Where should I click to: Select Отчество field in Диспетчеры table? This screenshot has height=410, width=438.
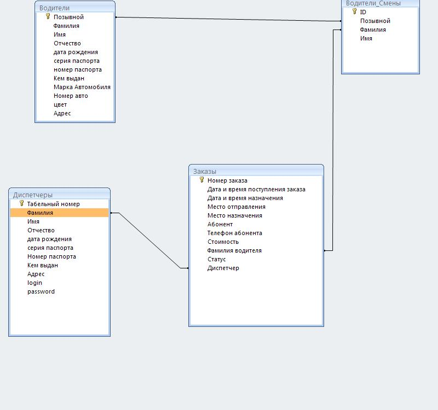(x=41, y=230)
